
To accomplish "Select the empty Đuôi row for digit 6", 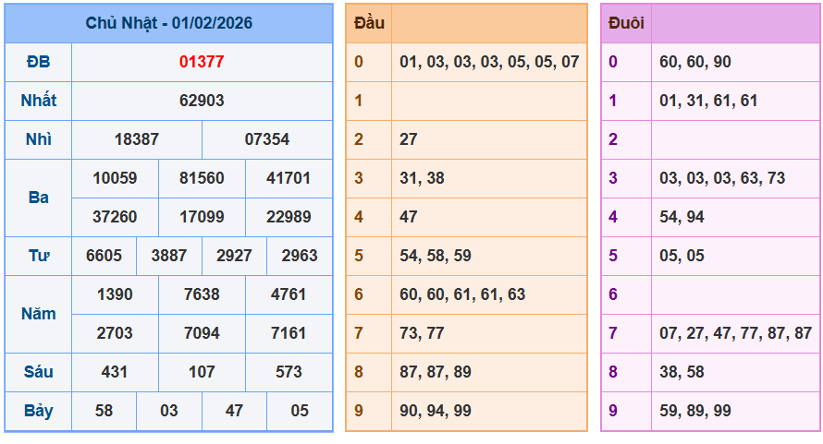I will coord(735,294).
